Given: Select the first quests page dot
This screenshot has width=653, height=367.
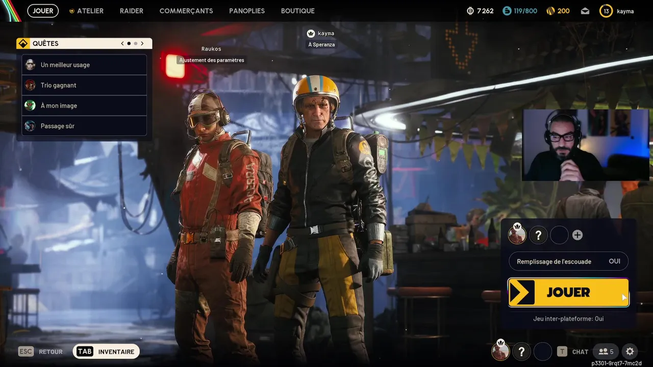Looking at the screenshot, I should [129, 43].
